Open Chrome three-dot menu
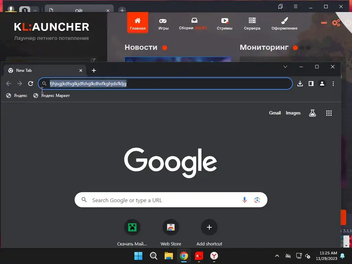 333,84
